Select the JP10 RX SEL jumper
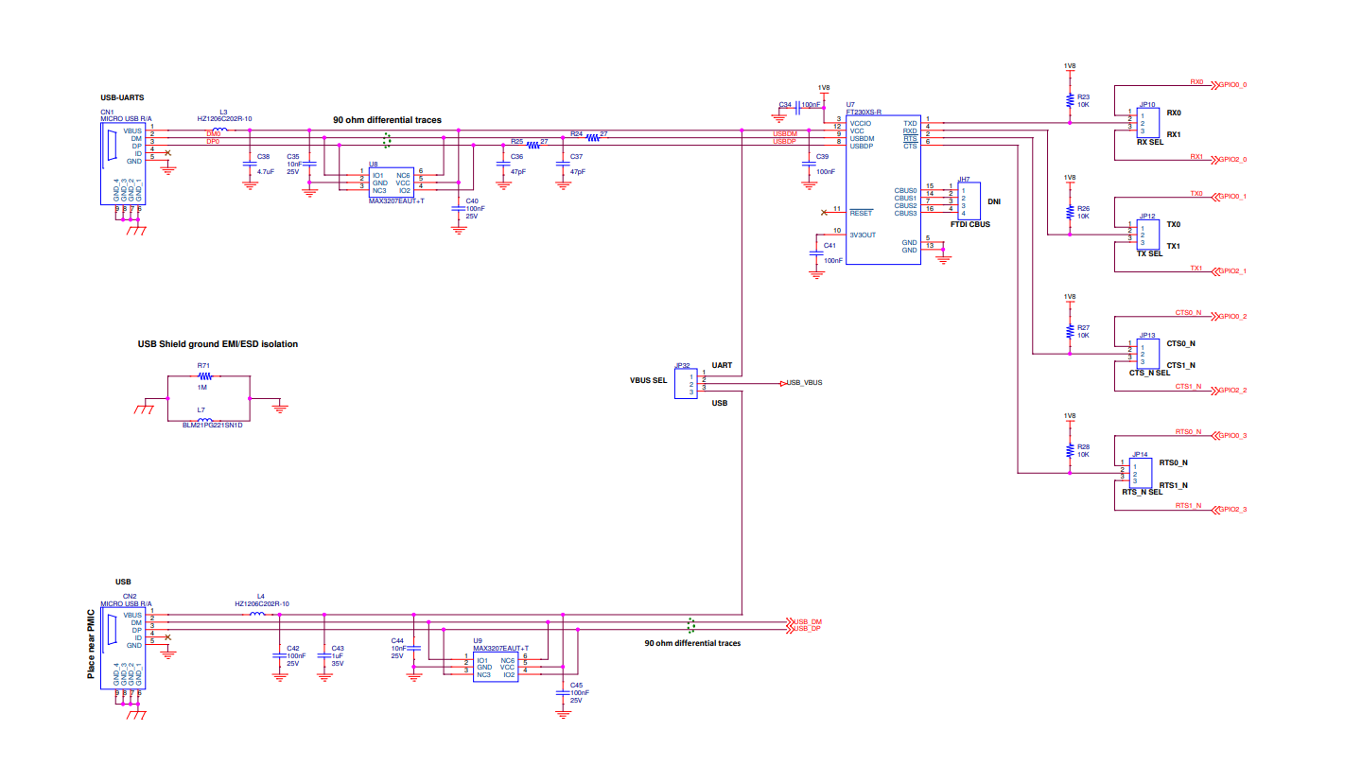1362x766 pixels. coord(1146,122)
